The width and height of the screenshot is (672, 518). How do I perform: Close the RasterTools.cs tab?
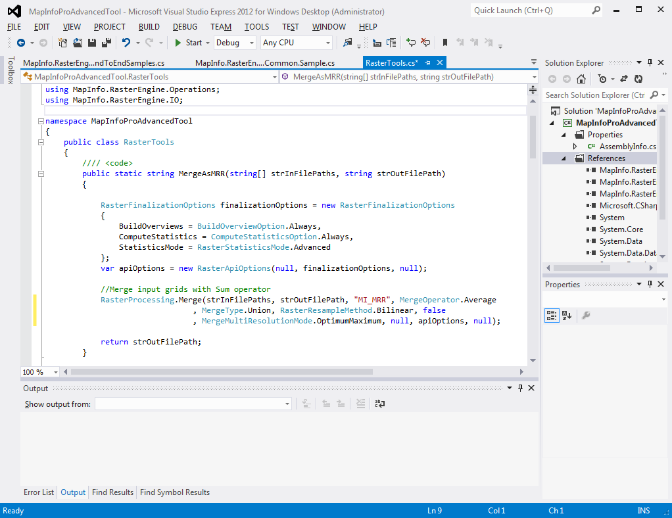[440, 62]
